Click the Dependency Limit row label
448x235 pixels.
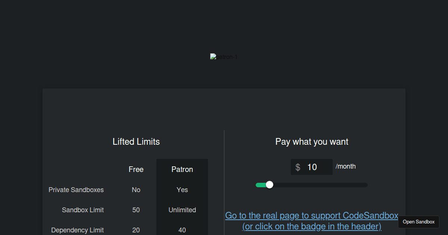[x=78, y=230]
